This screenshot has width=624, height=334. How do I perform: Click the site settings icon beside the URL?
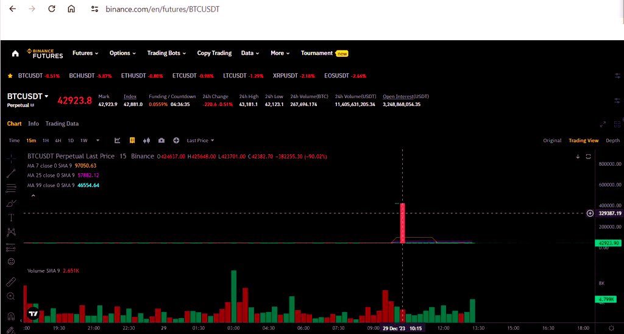coord(94,9)
